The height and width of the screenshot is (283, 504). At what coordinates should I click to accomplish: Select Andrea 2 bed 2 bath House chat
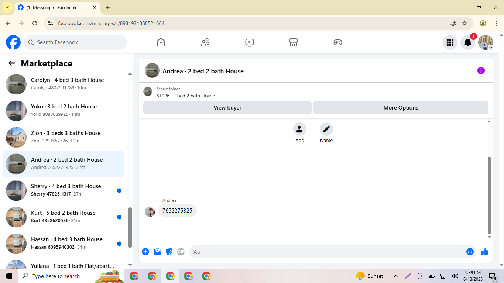(64, 164)
